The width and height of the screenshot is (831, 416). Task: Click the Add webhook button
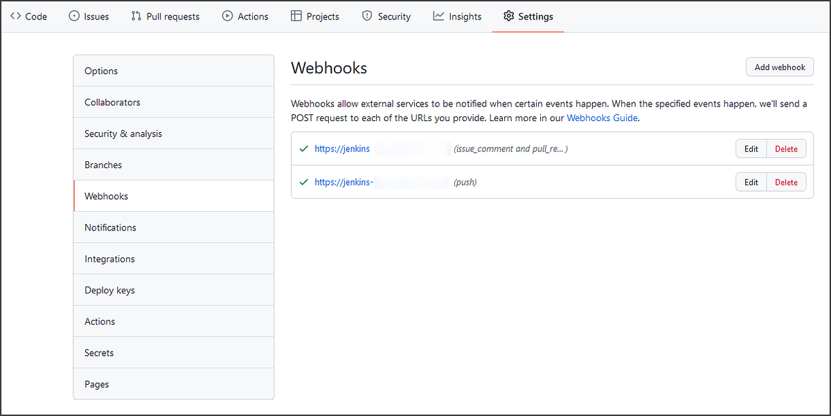pyautogui.click(x=779, y=66)
